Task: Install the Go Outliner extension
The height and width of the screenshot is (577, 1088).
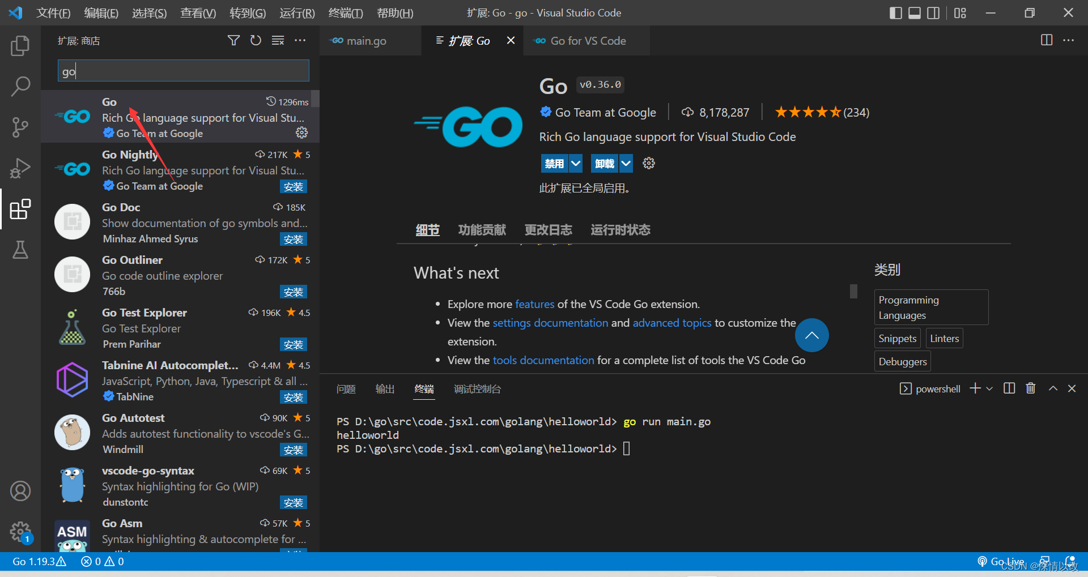Action: 294,292
